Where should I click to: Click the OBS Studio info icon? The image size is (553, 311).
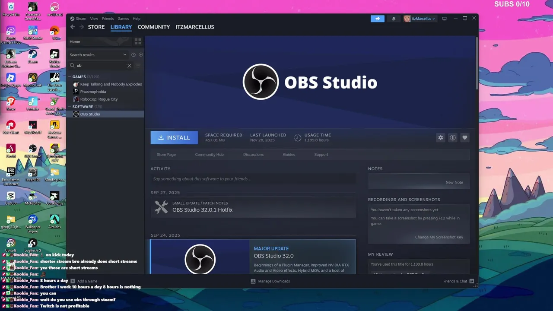453,138
